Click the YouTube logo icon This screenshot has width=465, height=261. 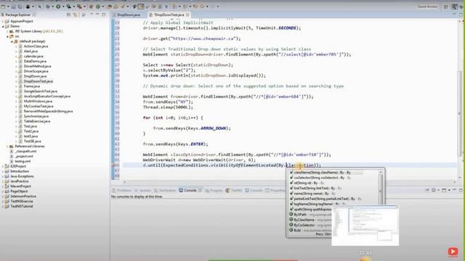click(x=453, y=252)
